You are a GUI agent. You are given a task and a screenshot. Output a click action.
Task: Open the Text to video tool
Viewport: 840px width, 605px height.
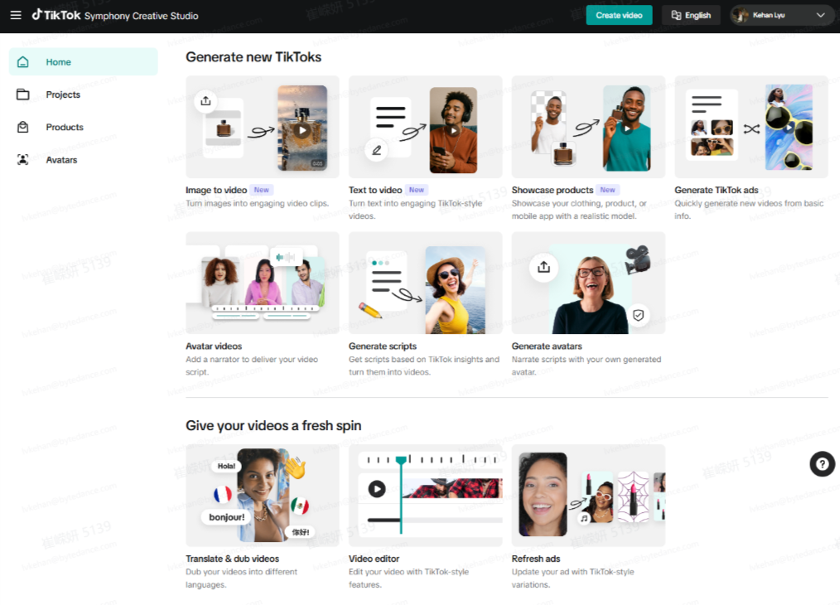(x=425, y=127)
